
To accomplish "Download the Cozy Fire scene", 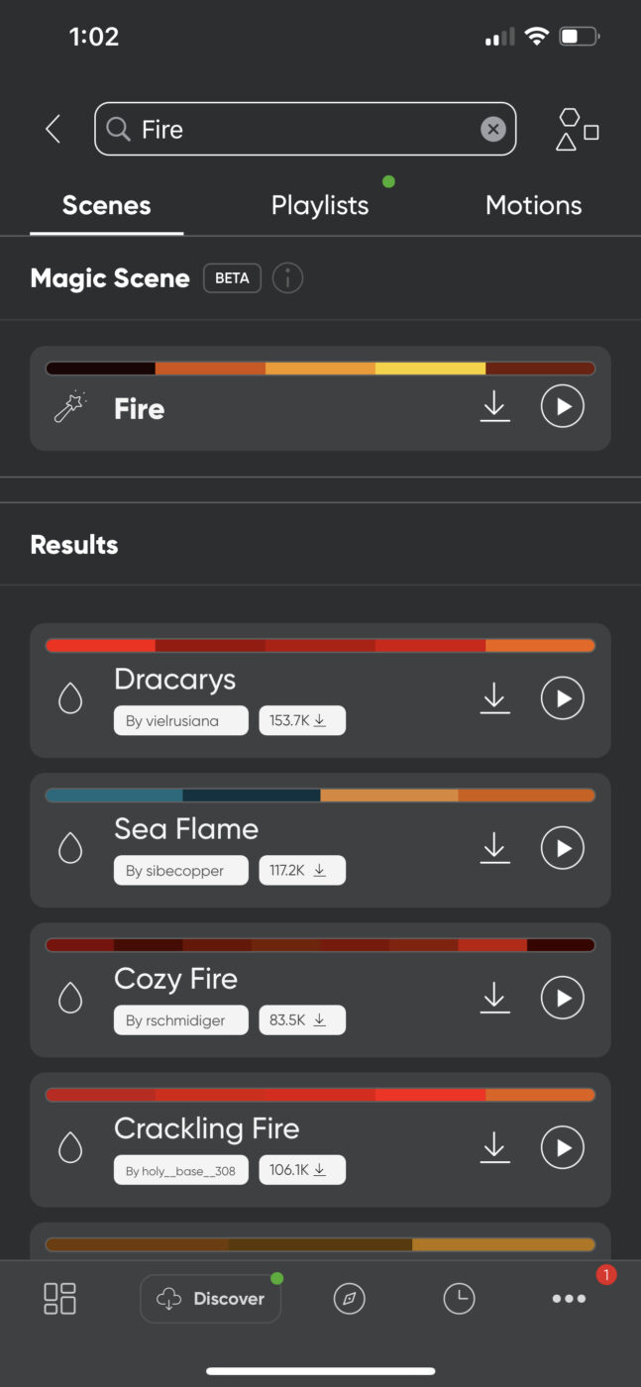I will [494, 998].
